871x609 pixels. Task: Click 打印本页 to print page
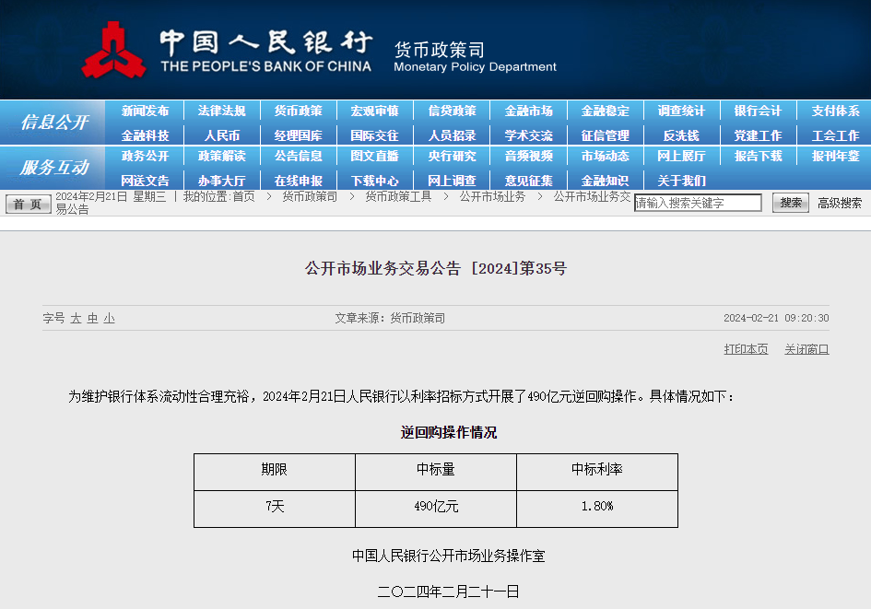746,349
